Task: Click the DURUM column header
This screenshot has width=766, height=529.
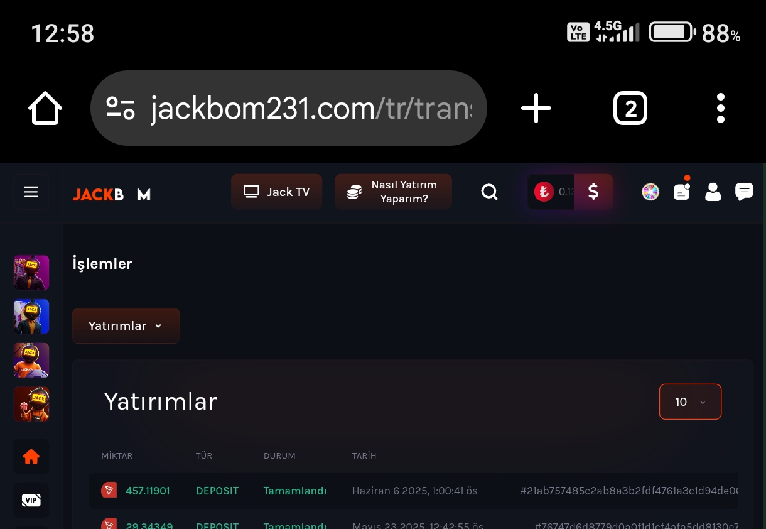Action: [279, 455]
